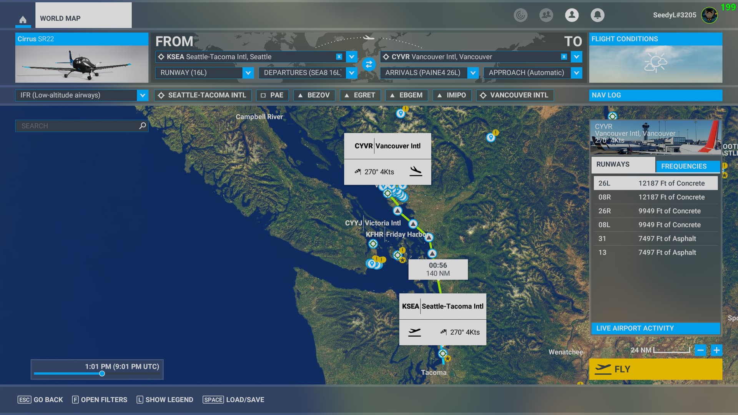Open the profile person icon
Image resolution: width=738 pixels, height=415 pixels.
click(x=572, y=15)
